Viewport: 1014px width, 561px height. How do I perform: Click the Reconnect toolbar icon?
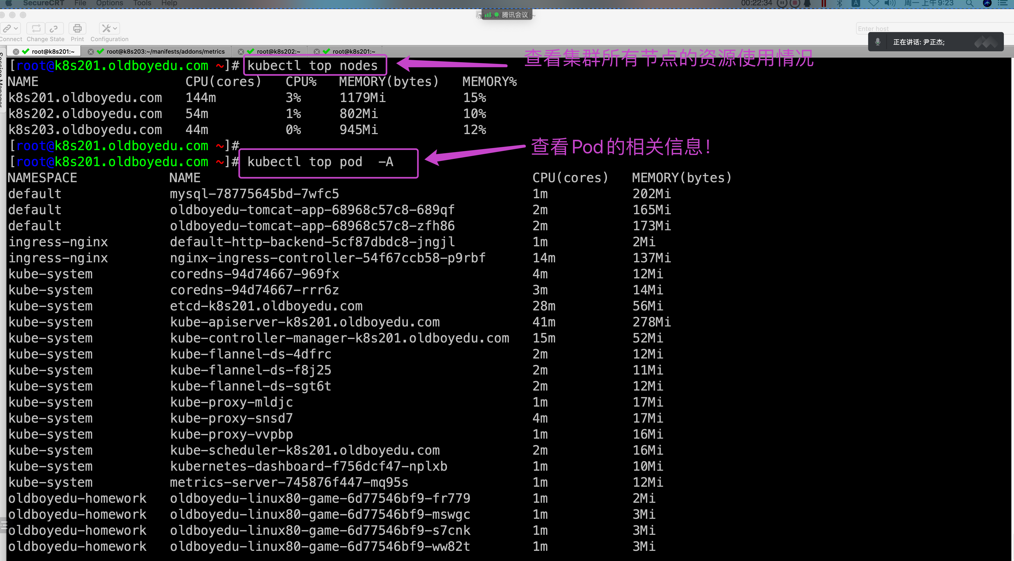click(36, 28)
